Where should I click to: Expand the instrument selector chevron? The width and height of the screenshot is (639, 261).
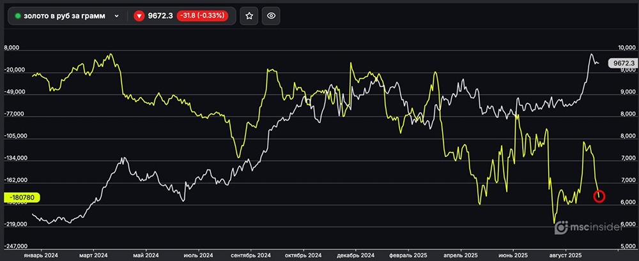point(116,15)
